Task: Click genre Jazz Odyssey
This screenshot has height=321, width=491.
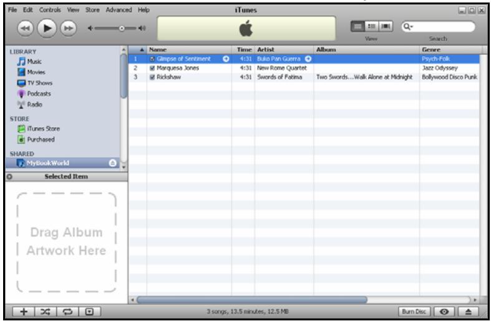Action: coord(440,68)
